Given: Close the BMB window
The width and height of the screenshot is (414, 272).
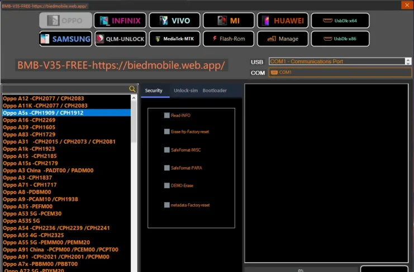Looking at the screenshot, I should pos(407,5).
